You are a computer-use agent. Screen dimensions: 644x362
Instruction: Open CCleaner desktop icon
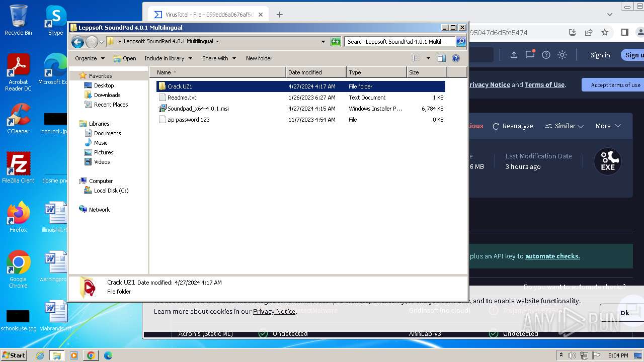click(18, 119)
